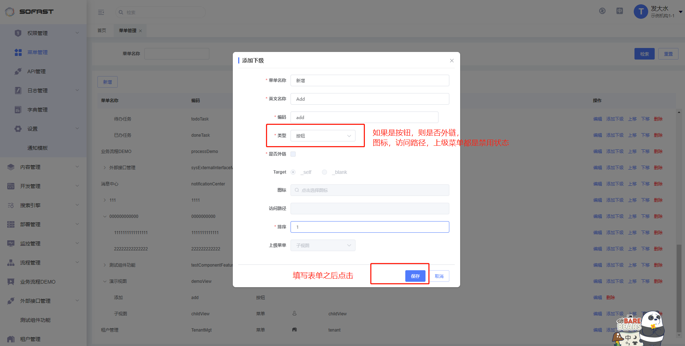Click the dictionary management icon
This screenshot has width=685, height=346.
(18, 110)
